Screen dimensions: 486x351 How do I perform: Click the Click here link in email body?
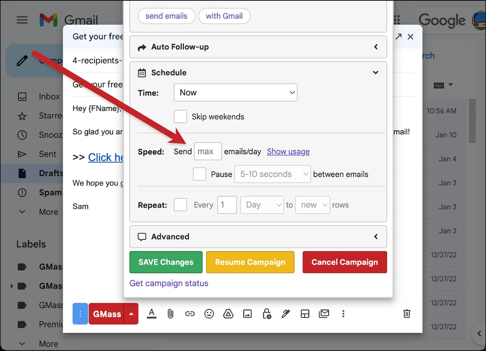tap(106, 157)
